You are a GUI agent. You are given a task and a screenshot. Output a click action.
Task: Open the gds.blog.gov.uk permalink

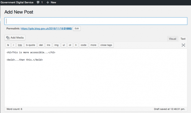47,28
